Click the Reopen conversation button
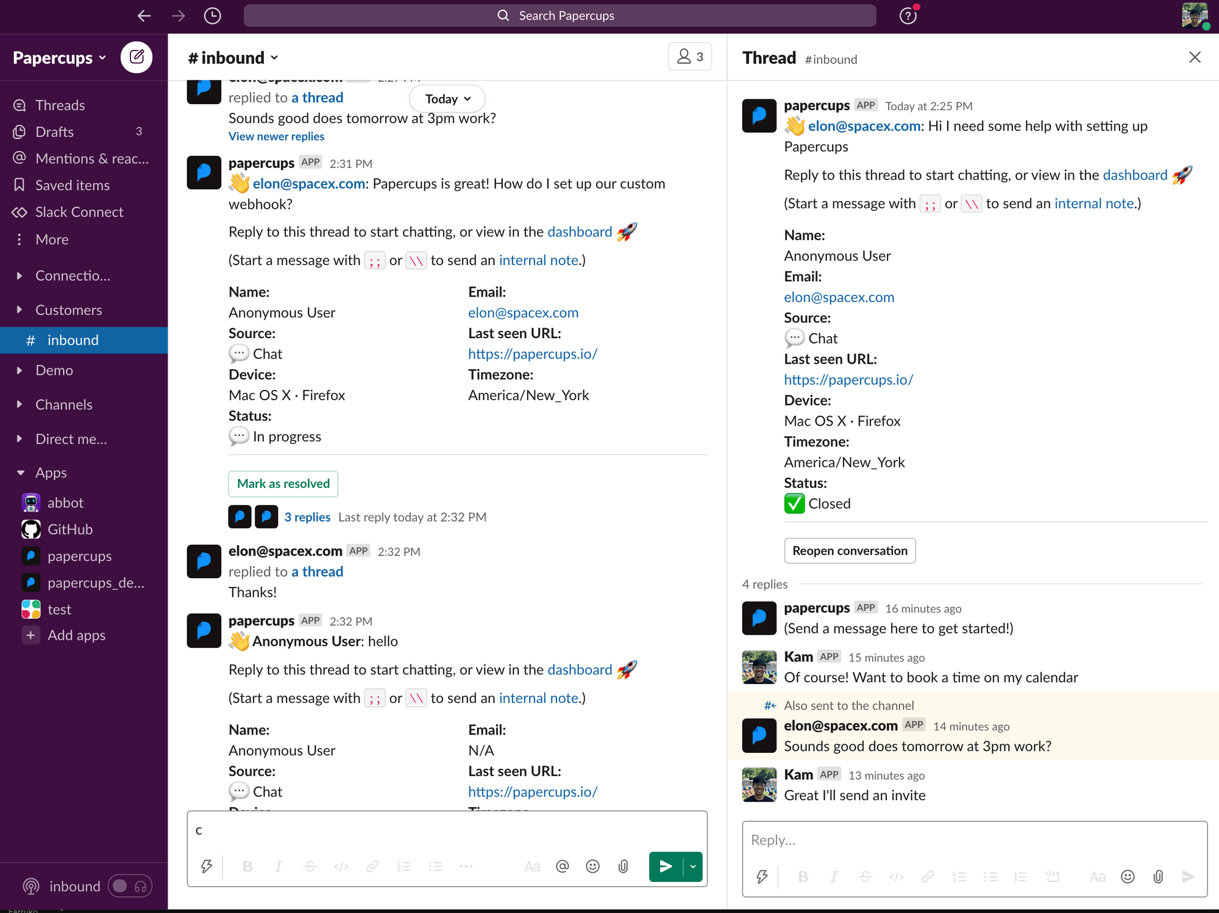This screenshot has height=913, width=1219. [850, 551]
